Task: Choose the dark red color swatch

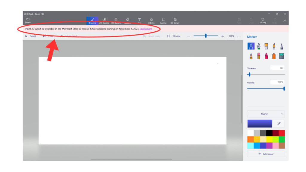Action: tap(275, 133)
